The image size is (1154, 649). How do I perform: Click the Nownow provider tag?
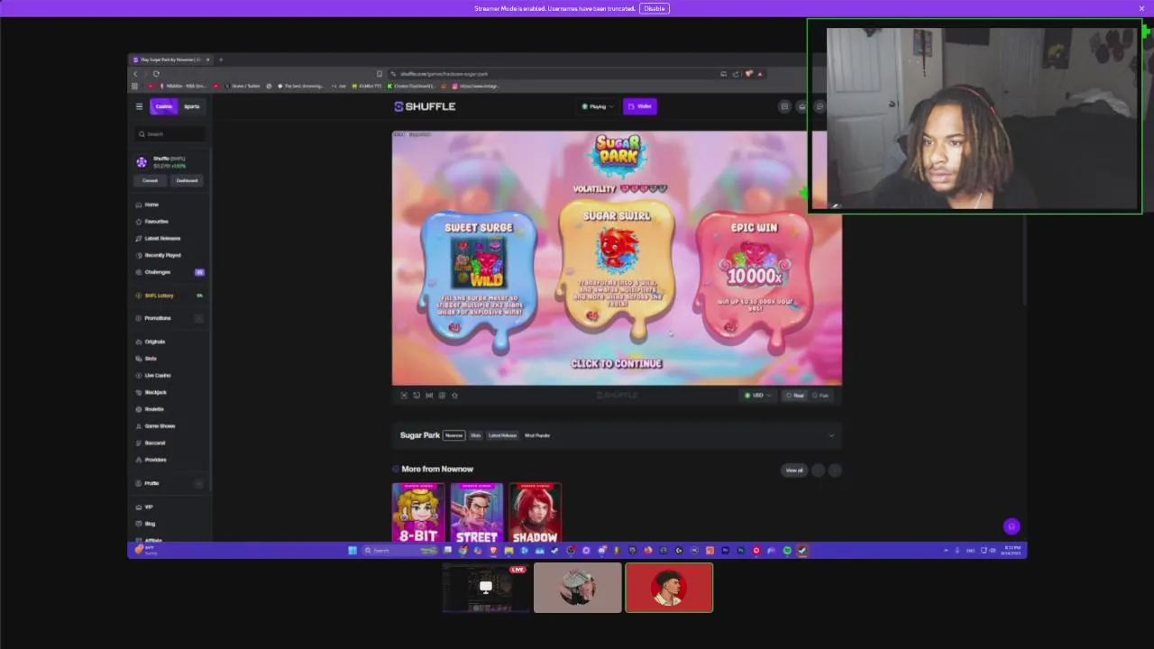point(453,435)
